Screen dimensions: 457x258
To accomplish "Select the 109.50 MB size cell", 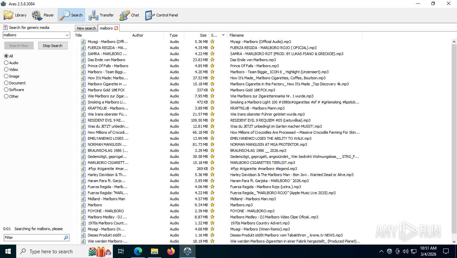I will pos(199,120).
